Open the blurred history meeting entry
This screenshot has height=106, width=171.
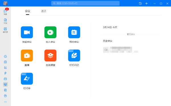click(121, 50)
